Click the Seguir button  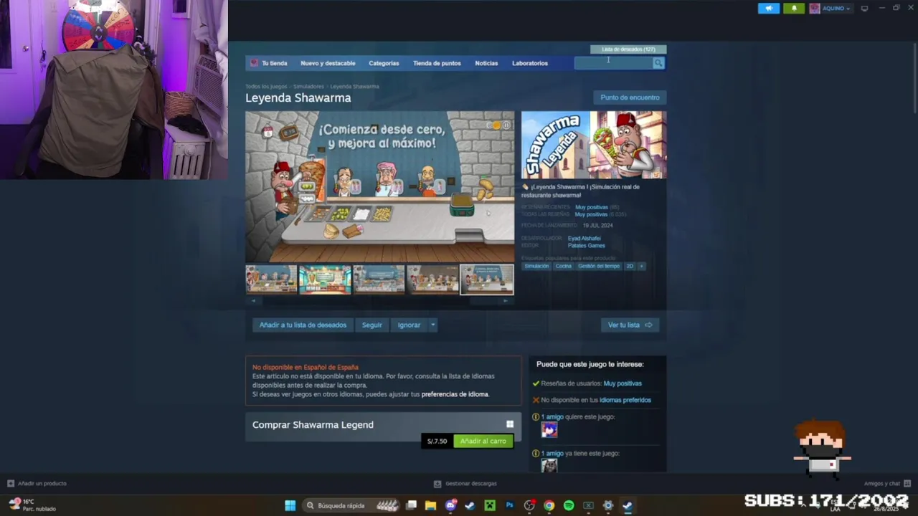coord(372,325)
